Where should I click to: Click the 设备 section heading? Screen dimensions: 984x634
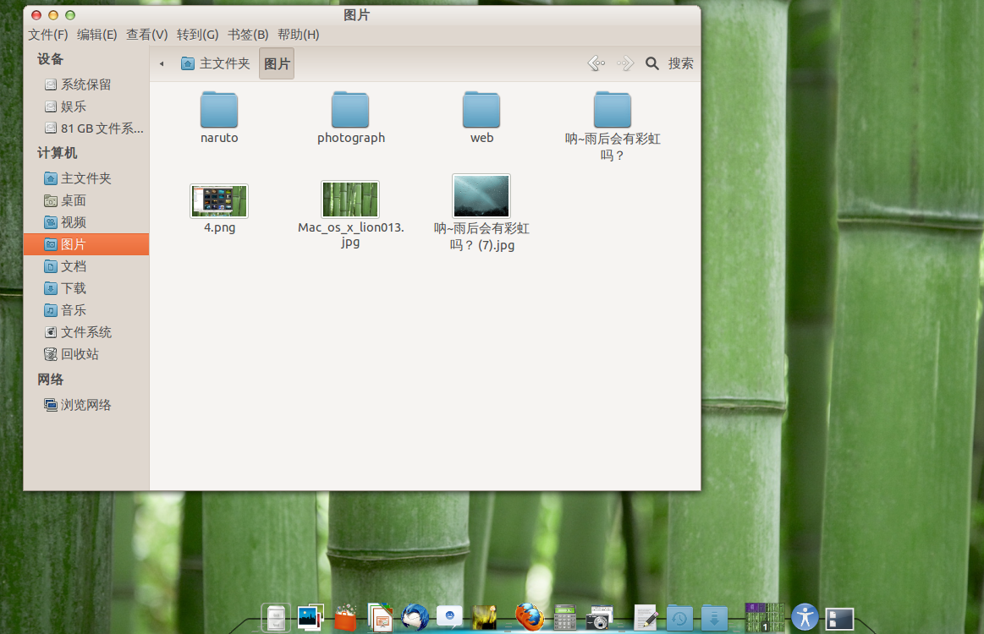(50, 59)
